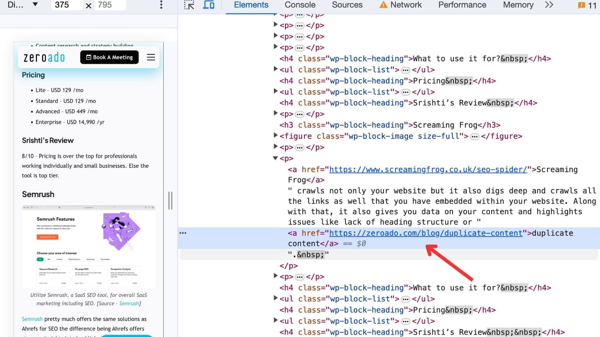Screen dimensions: 600x337
Task: Click the ellipsis badge in first What to use ul
Action: pyautogui.click(x=405, y=70)
